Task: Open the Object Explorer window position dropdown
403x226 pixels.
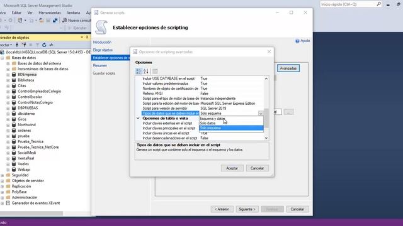Action: [82, 38]
